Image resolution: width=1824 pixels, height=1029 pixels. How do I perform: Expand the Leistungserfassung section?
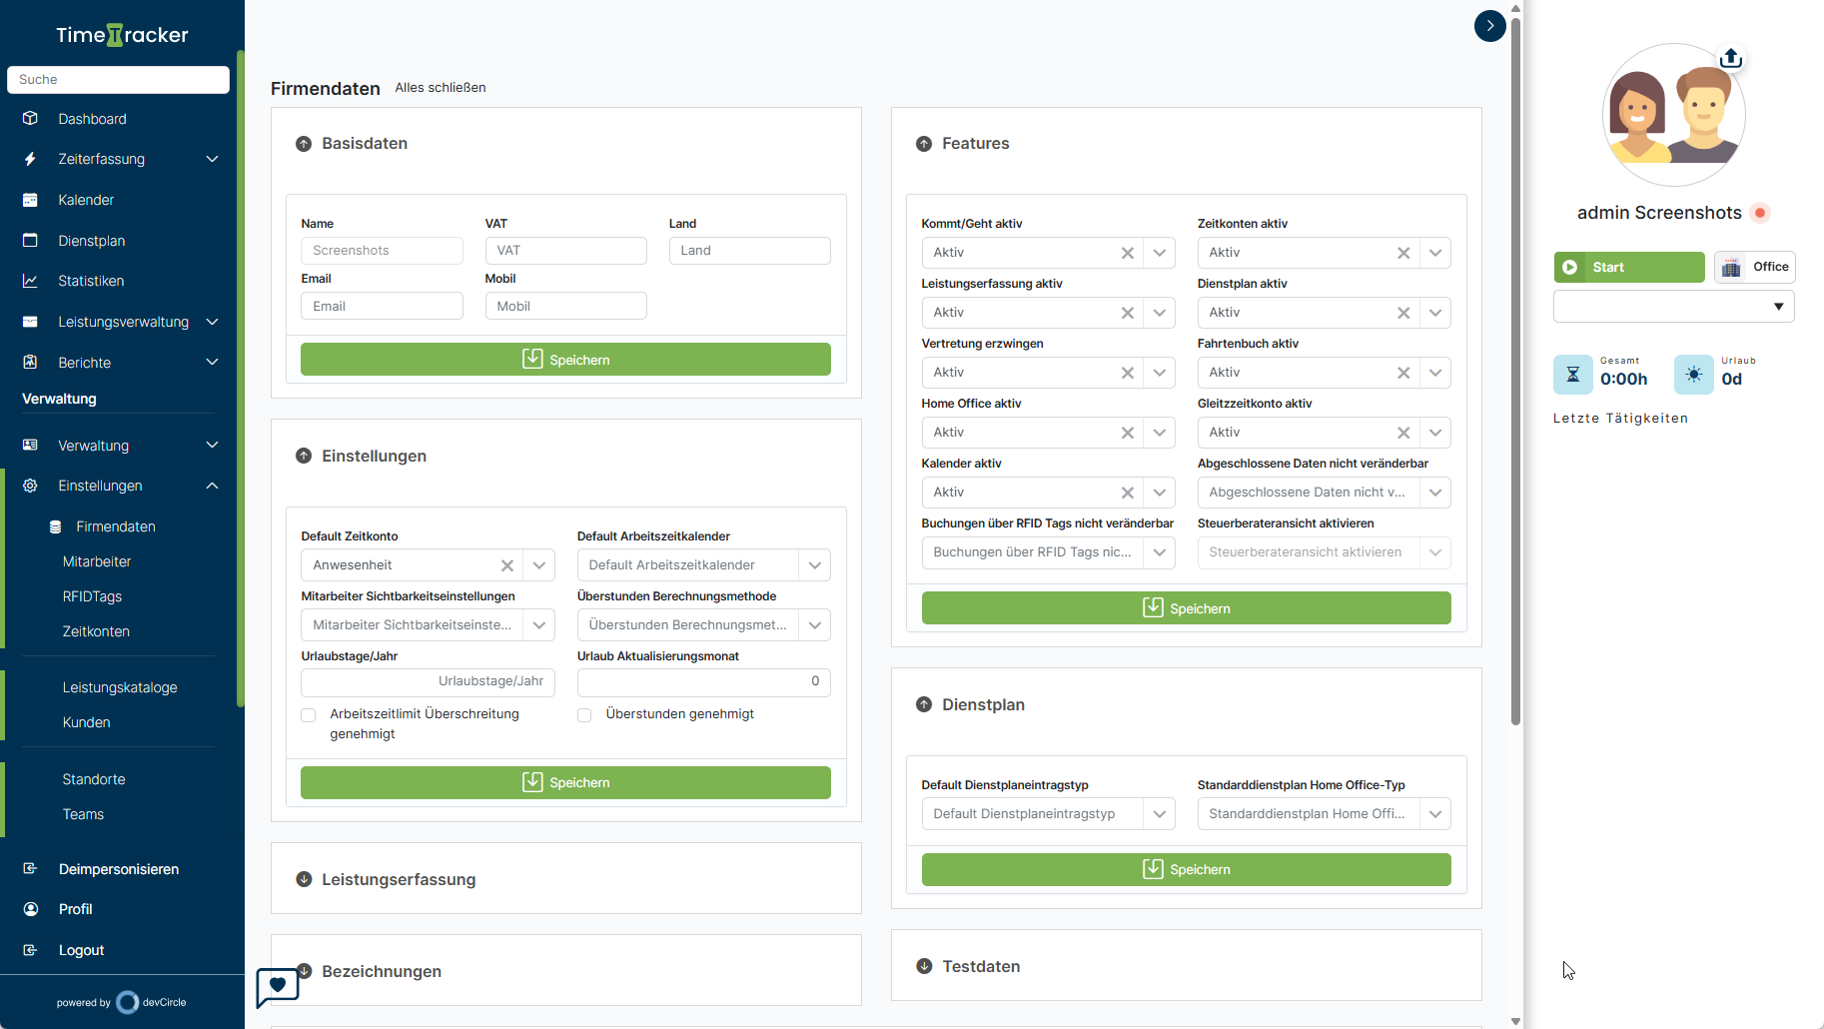tap(304, 879)
